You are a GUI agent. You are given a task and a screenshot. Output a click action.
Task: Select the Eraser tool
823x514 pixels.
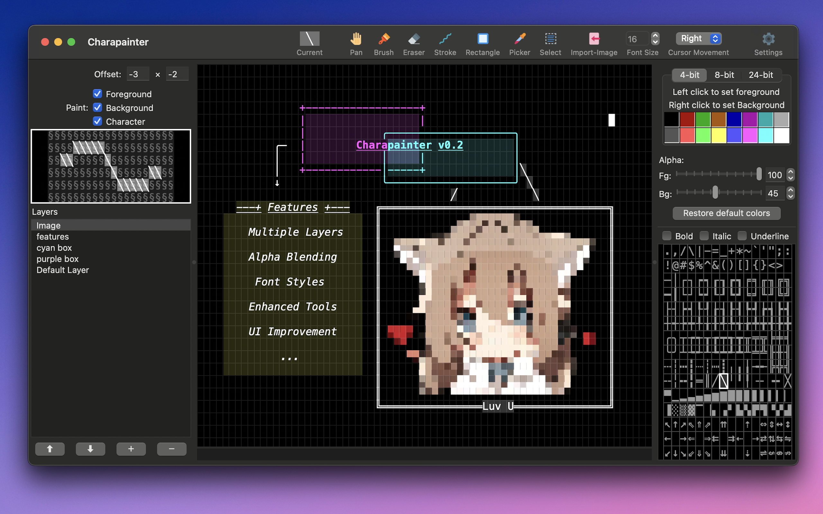click(x=413, y=39)
